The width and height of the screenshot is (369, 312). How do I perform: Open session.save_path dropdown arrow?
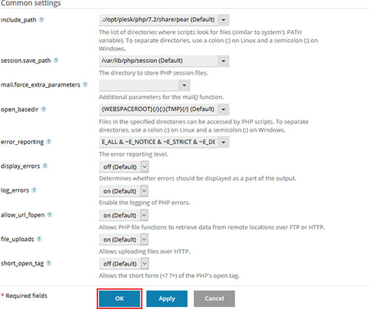(x=224, y=61)
